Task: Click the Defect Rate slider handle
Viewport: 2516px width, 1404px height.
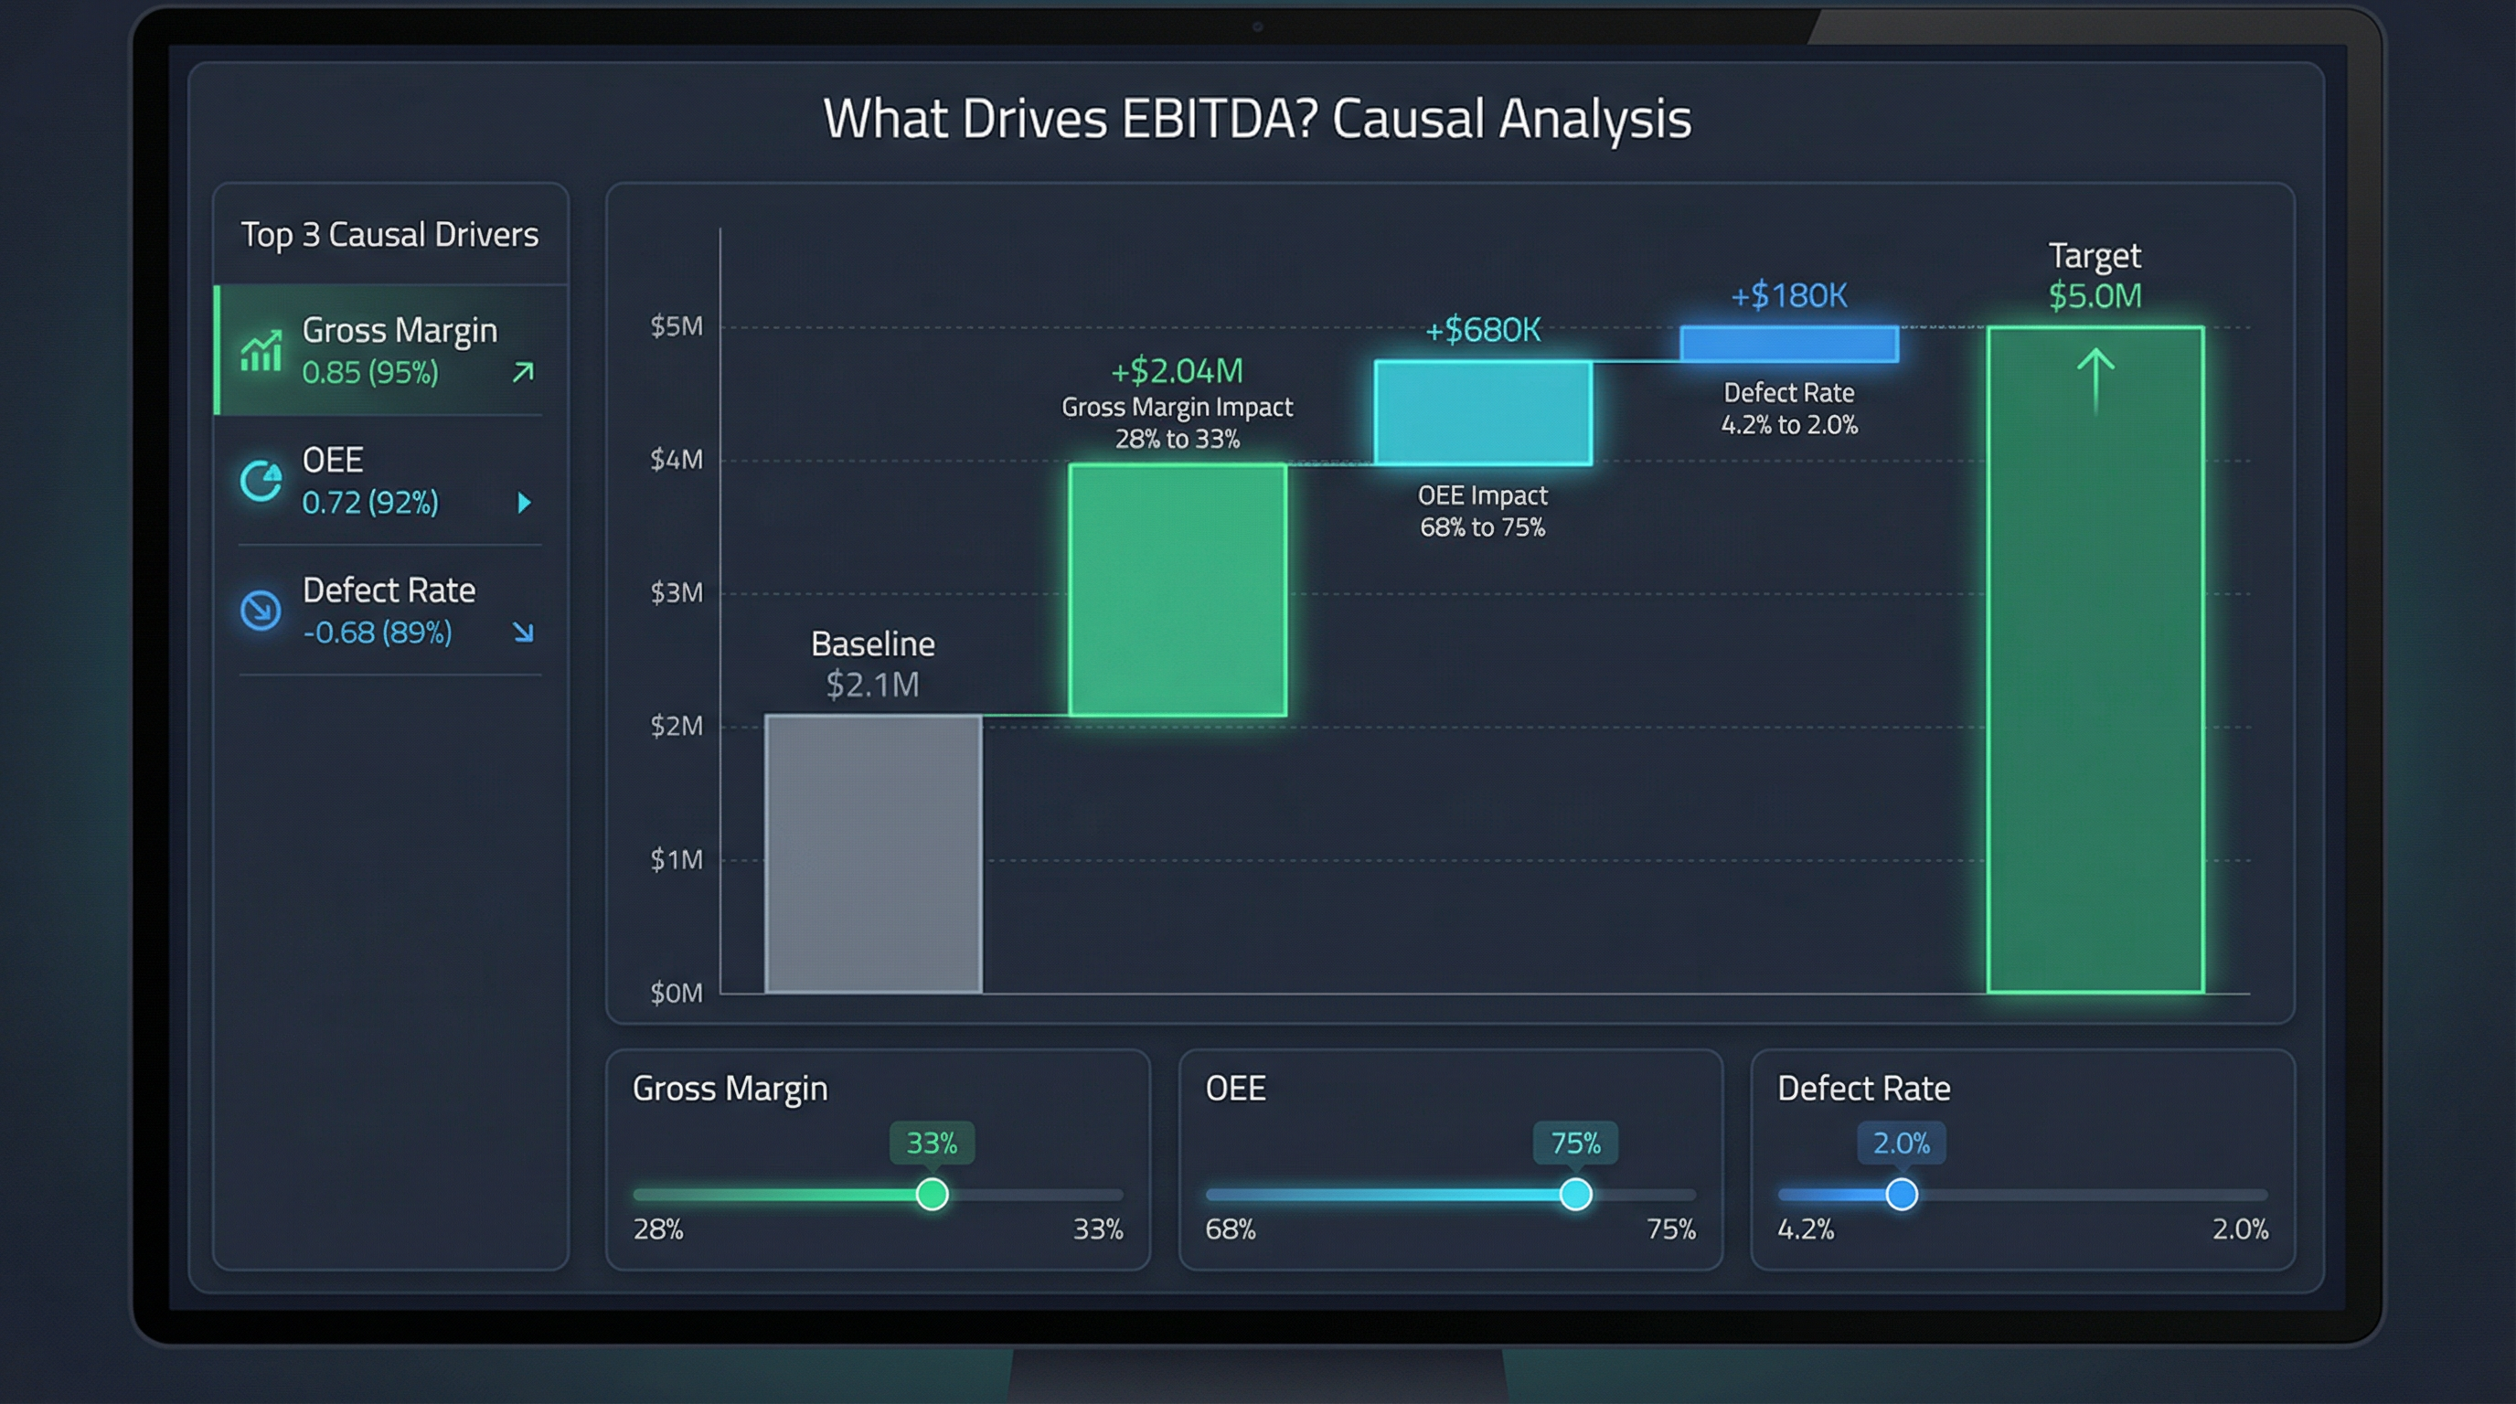Action: [1900, 1193]
